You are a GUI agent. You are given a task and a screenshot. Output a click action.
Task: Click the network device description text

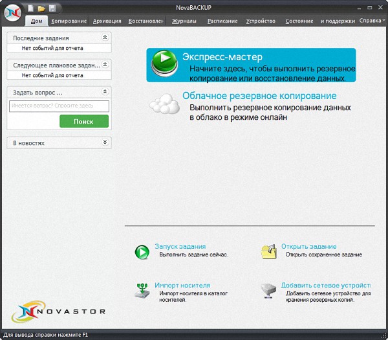coord(328,297)
